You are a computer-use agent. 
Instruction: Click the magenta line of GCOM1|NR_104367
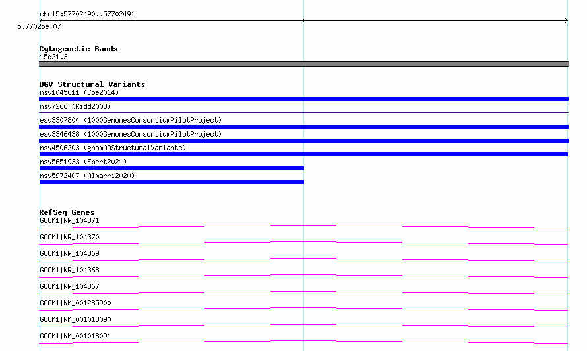(x=303, y=292)
